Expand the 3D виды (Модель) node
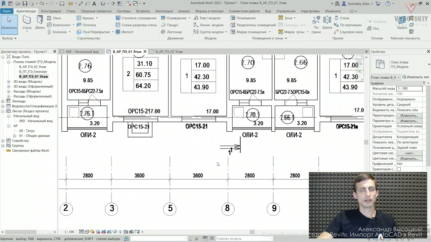The height and width of the screenshot is (242, 431). point(9,82)
